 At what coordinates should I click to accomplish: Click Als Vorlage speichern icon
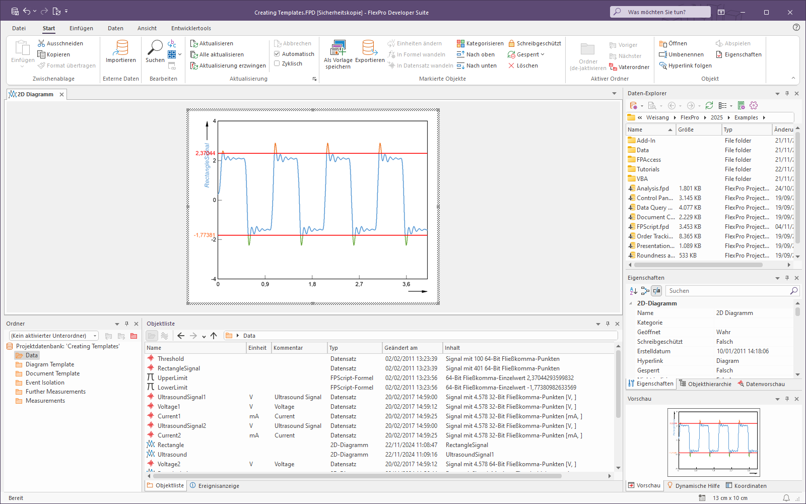[338, 48]
